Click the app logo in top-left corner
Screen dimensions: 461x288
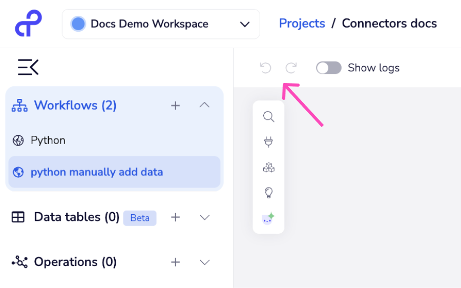[x=28, y=24]
